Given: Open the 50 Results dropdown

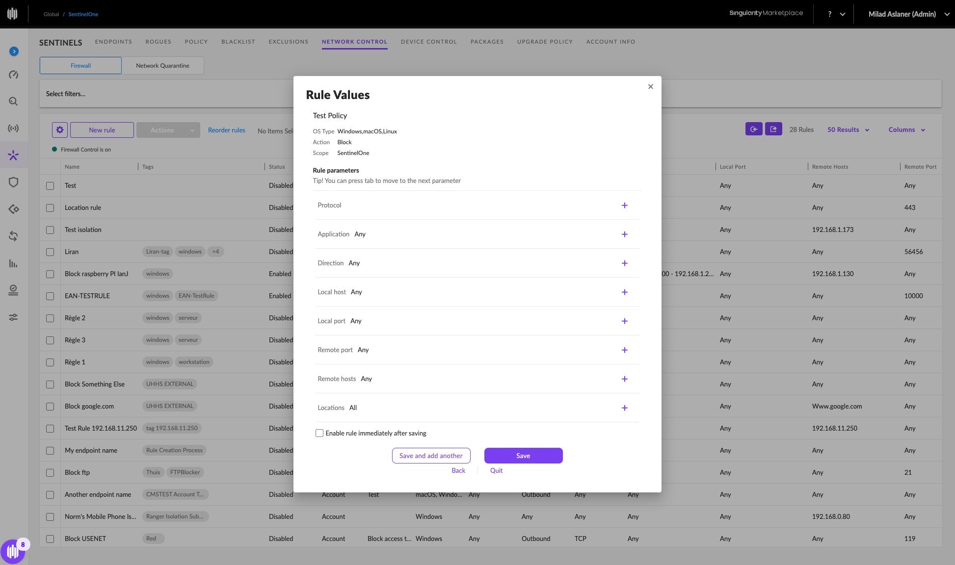Looking at the screenshot, I should 848,130.
